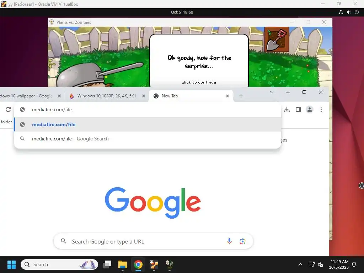Maximize the Chrome window
Screen dimensions: 364x273
304,92
